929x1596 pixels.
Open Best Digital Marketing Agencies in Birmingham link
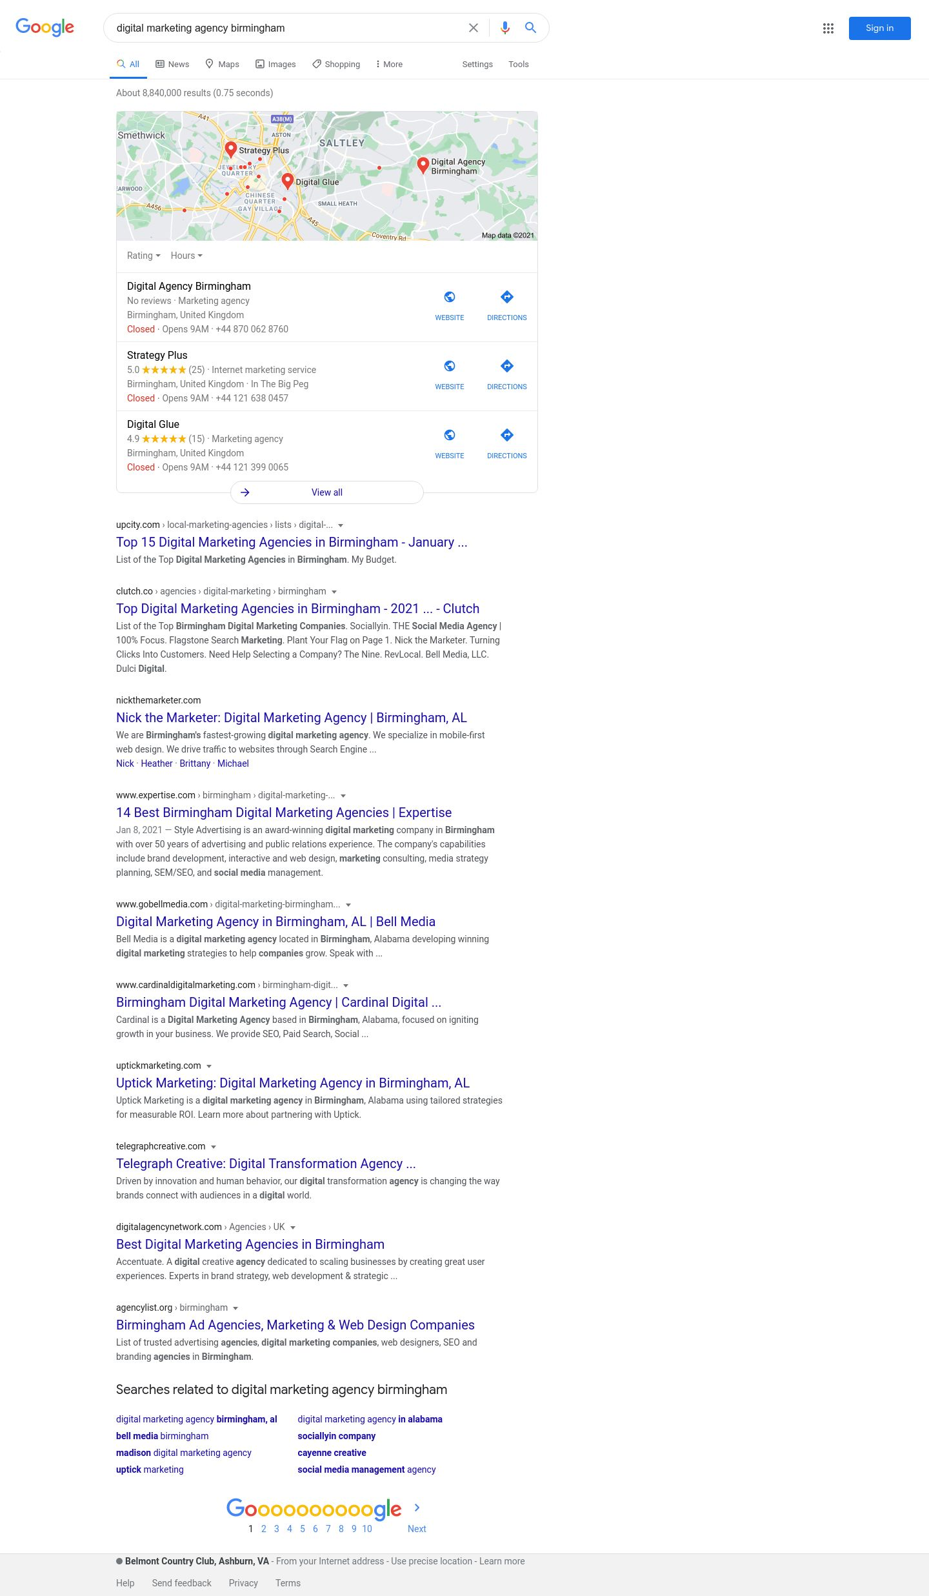tap(250, 1244)
